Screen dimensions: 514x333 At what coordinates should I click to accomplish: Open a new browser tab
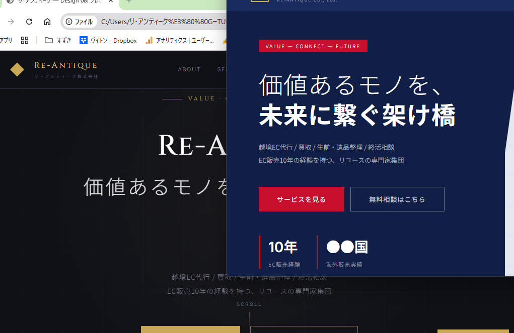click(129, 2)
